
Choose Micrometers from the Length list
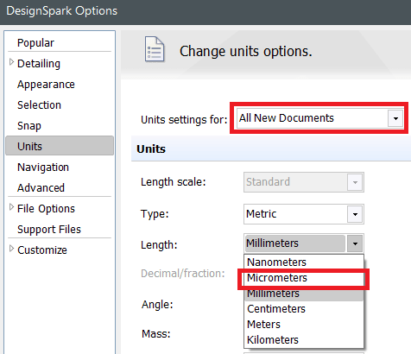[304, 278]
